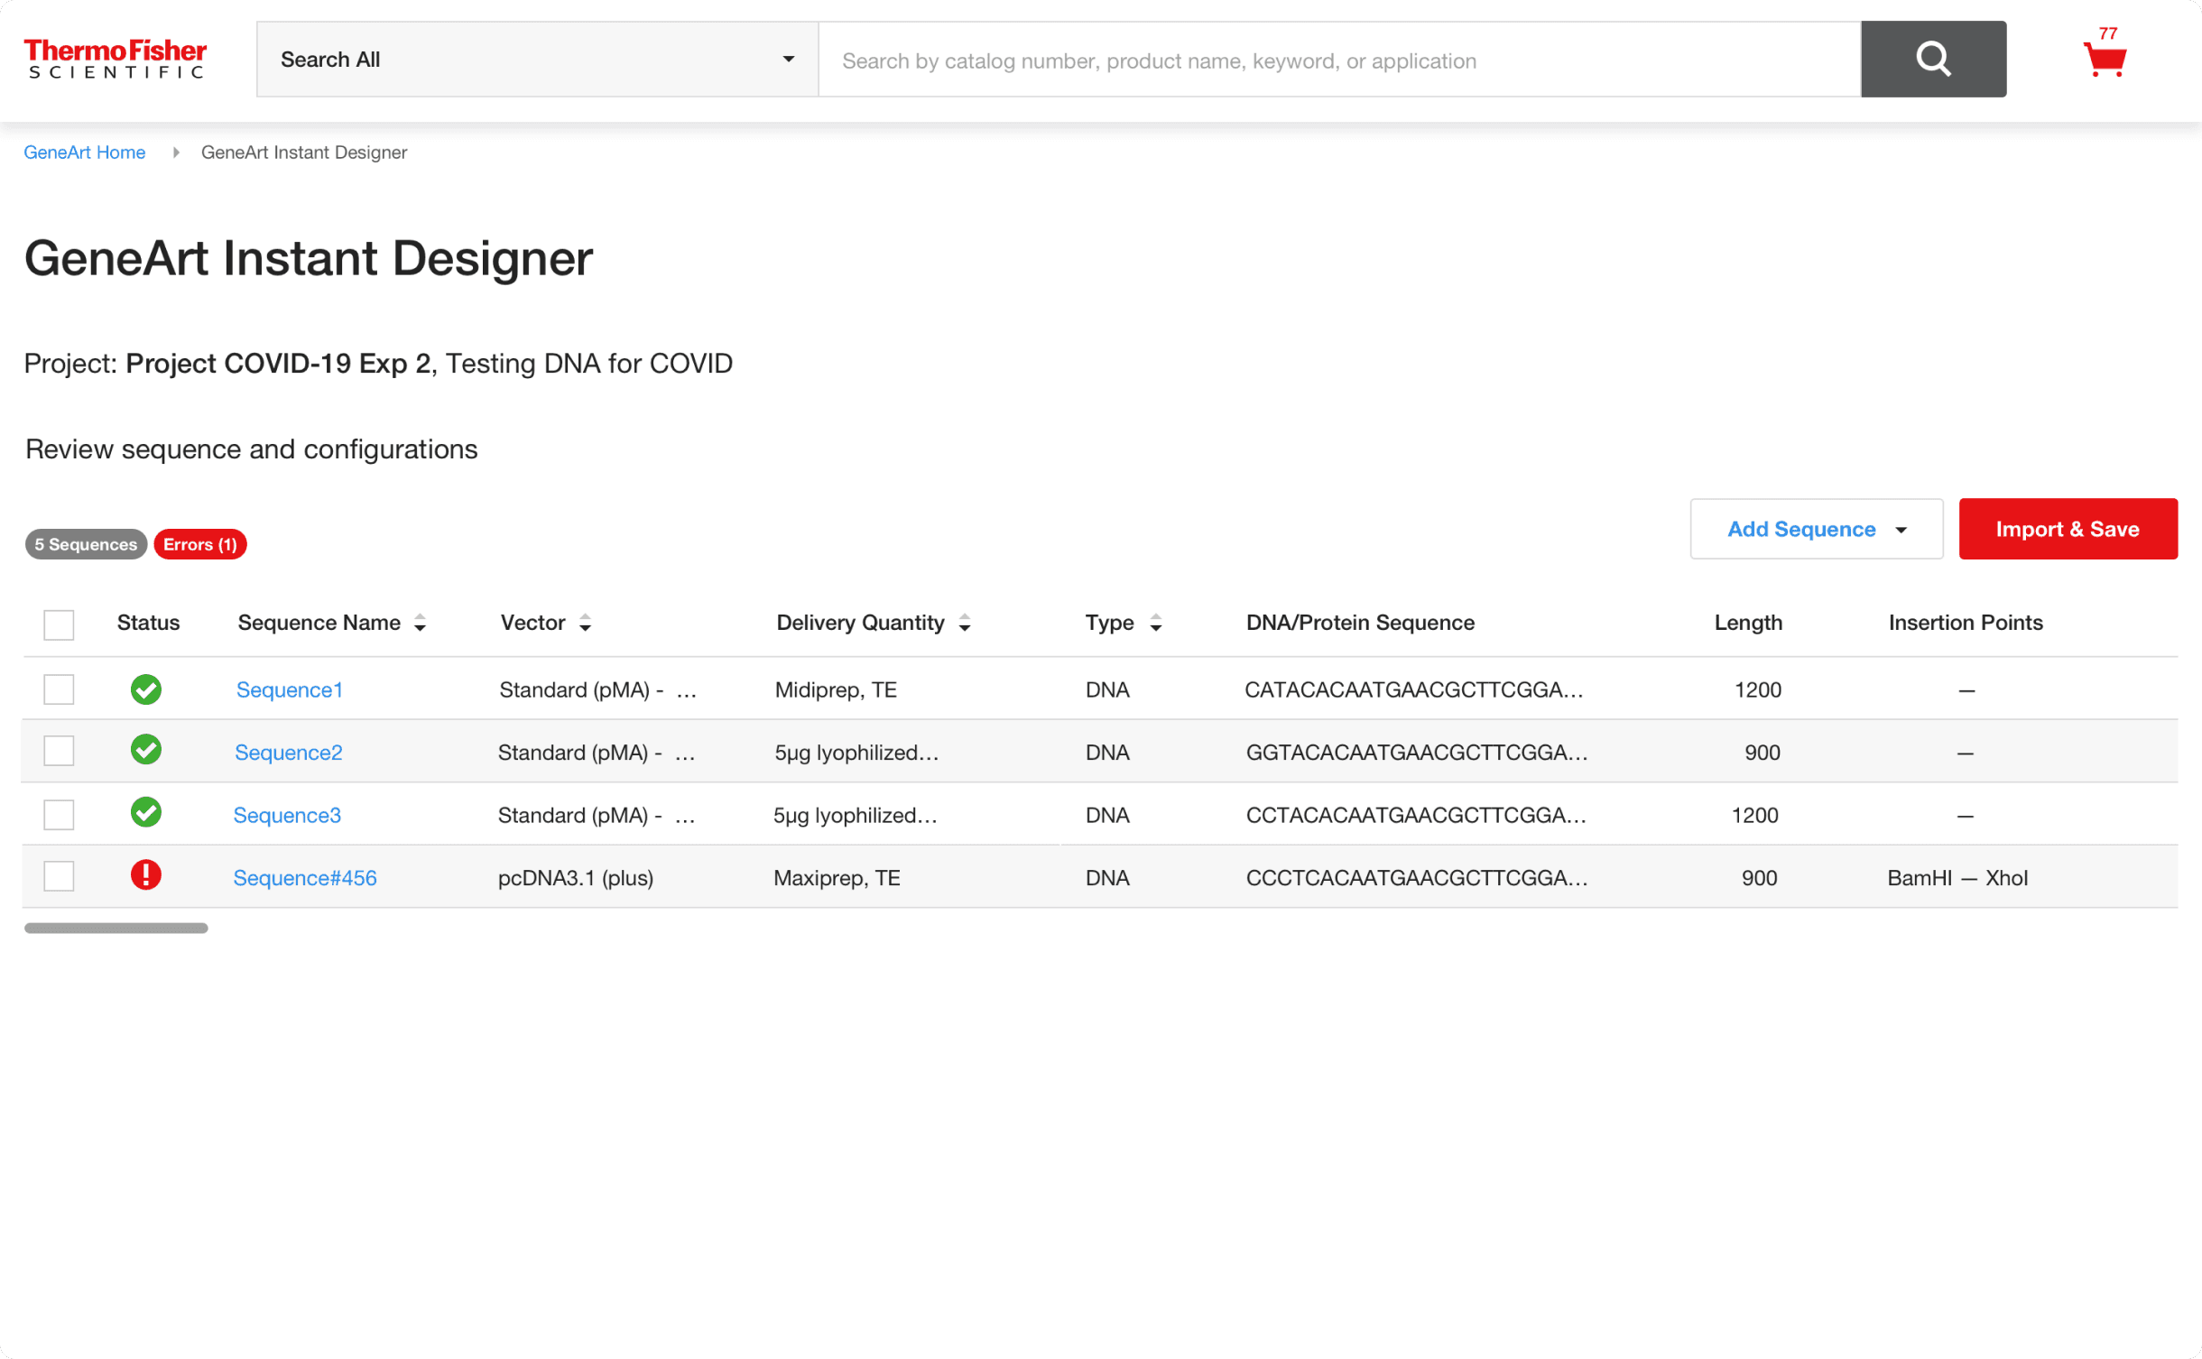
Task: Click the Sequence Name column header
Action: coord(319,623)
